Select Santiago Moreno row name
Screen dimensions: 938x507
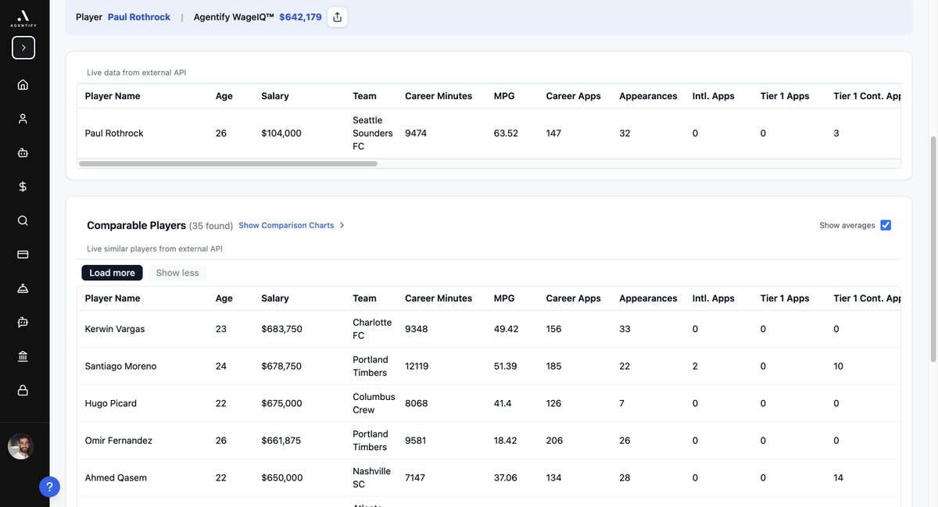(x=120, y=366)
